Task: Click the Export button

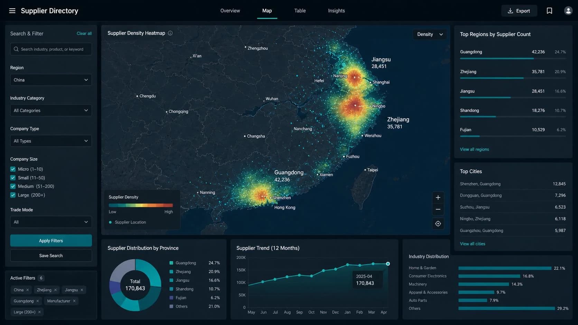Action: (x=519, y=11)
